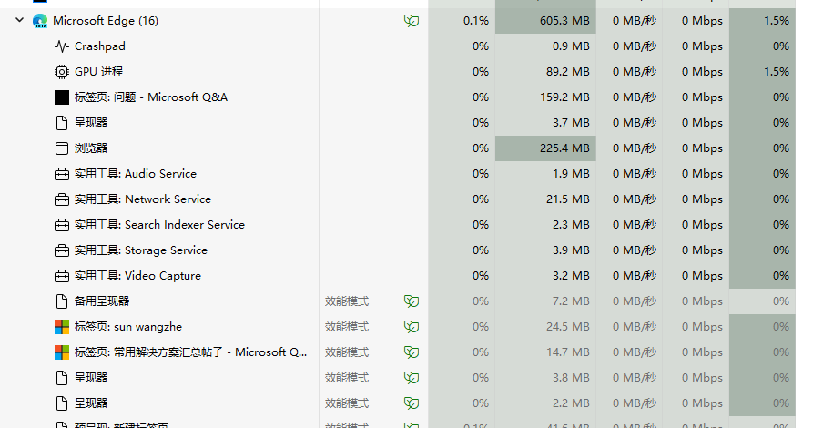
Task: Click the 浏览器 window icon
Action: coord(62,148)
